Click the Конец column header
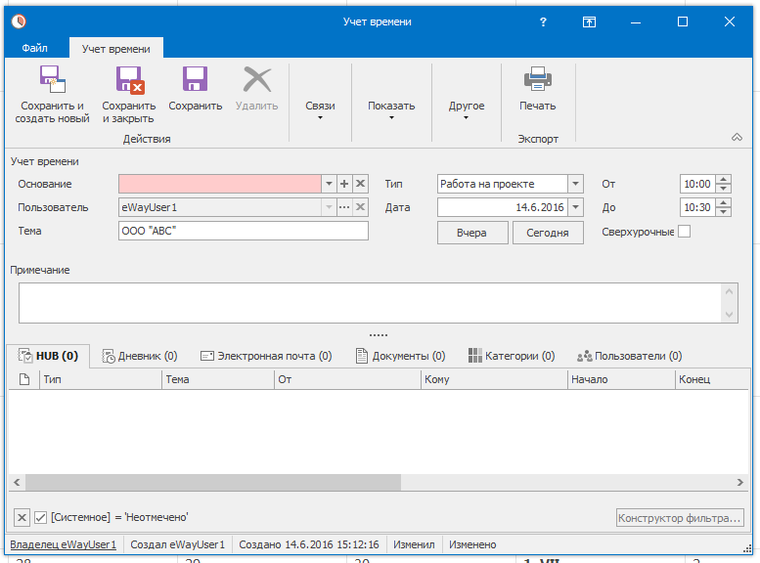Image resolution: width=760 pixels, height=563 pixels. 711,379
